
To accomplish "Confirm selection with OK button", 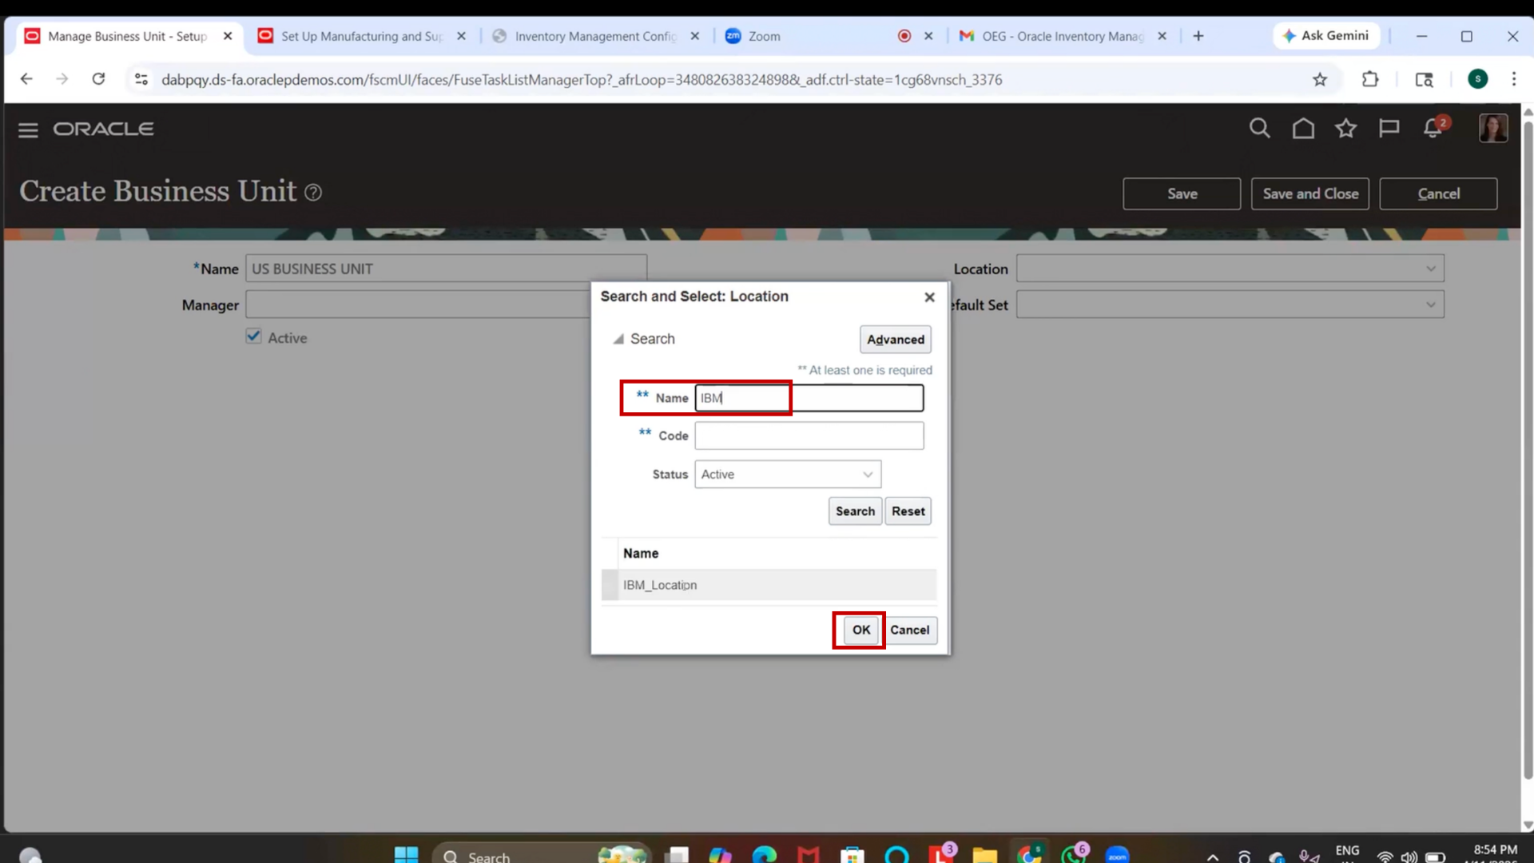I will coord(860,630).
